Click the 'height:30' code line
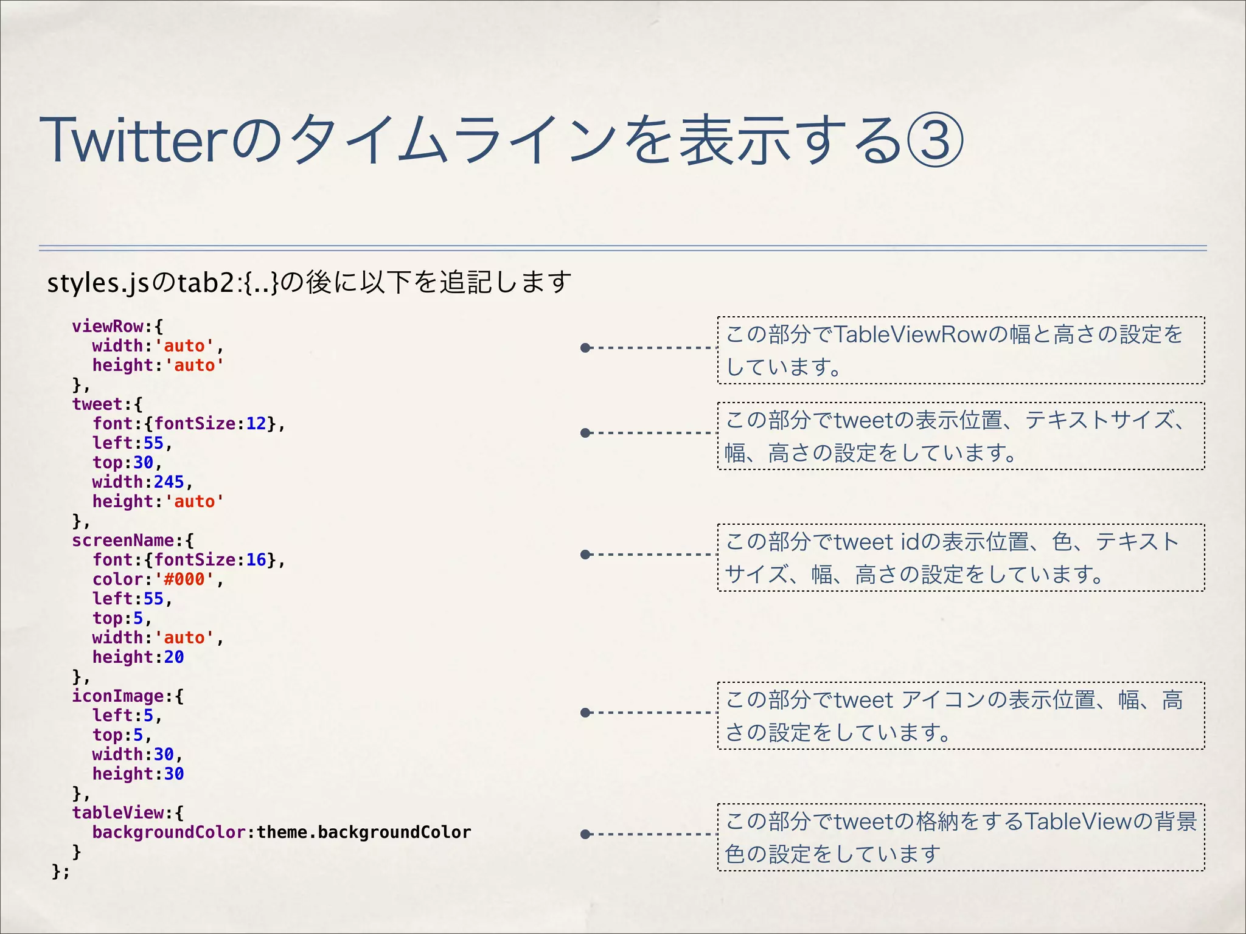The image size is (1246, 934). [x=138, y=774]
